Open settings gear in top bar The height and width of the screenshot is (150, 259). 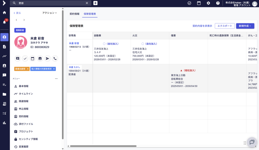(x=208, y=3)
